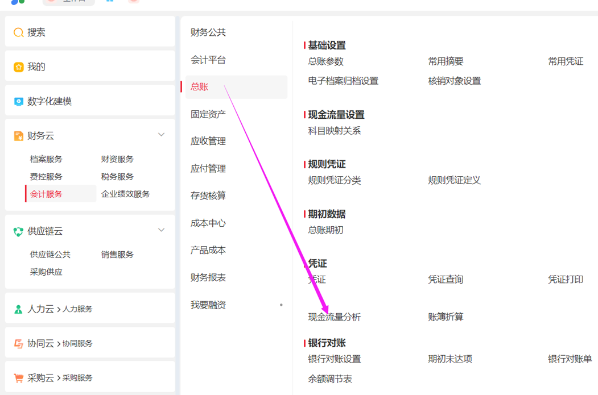
Task: Click the 财务云 orange icon
Action: point(18,136)
